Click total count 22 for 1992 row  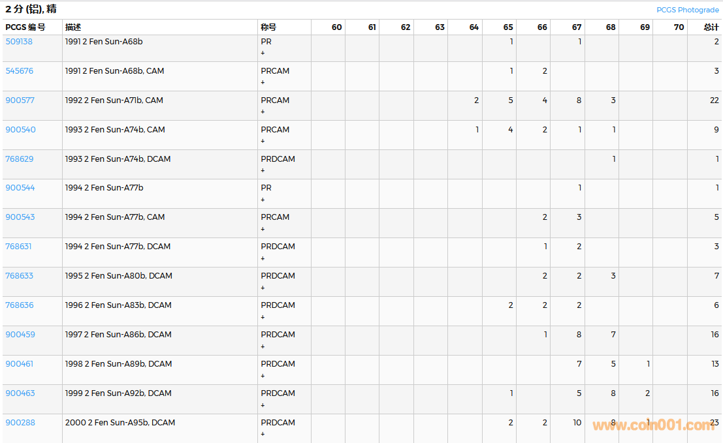point(714,100)
